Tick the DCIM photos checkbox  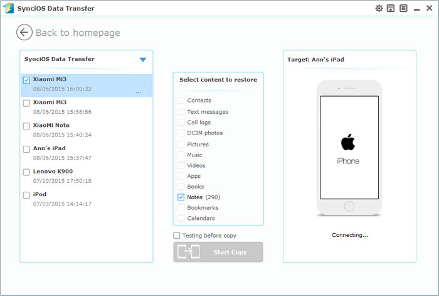181,133
